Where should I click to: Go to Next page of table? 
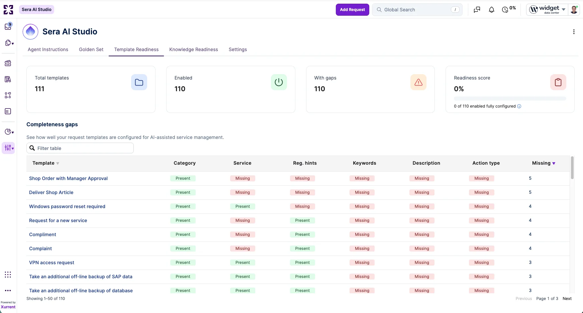click(x=567, y=299)
